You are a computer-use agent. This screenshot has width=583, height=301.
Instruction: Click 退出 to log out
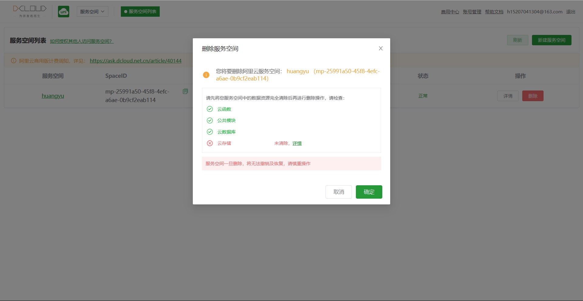[x=571, y=12]
